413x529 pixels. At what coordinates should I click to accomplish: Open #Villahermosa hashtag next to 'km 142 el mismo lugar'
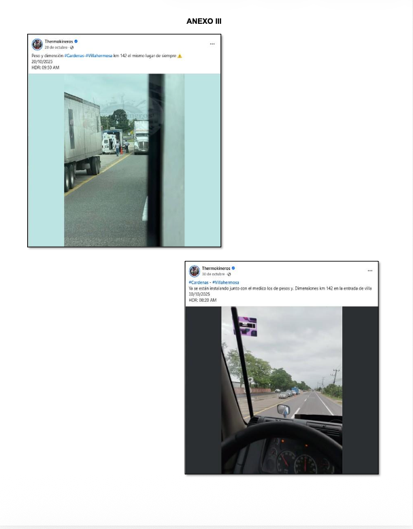tap(99, 56)
